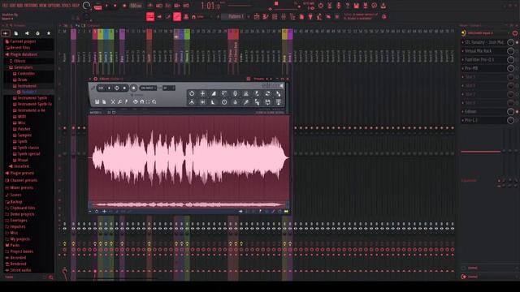This screenshot has height=292, width=520.
Task: Click the play button in Edison toolbar
Action: [109, 88]
